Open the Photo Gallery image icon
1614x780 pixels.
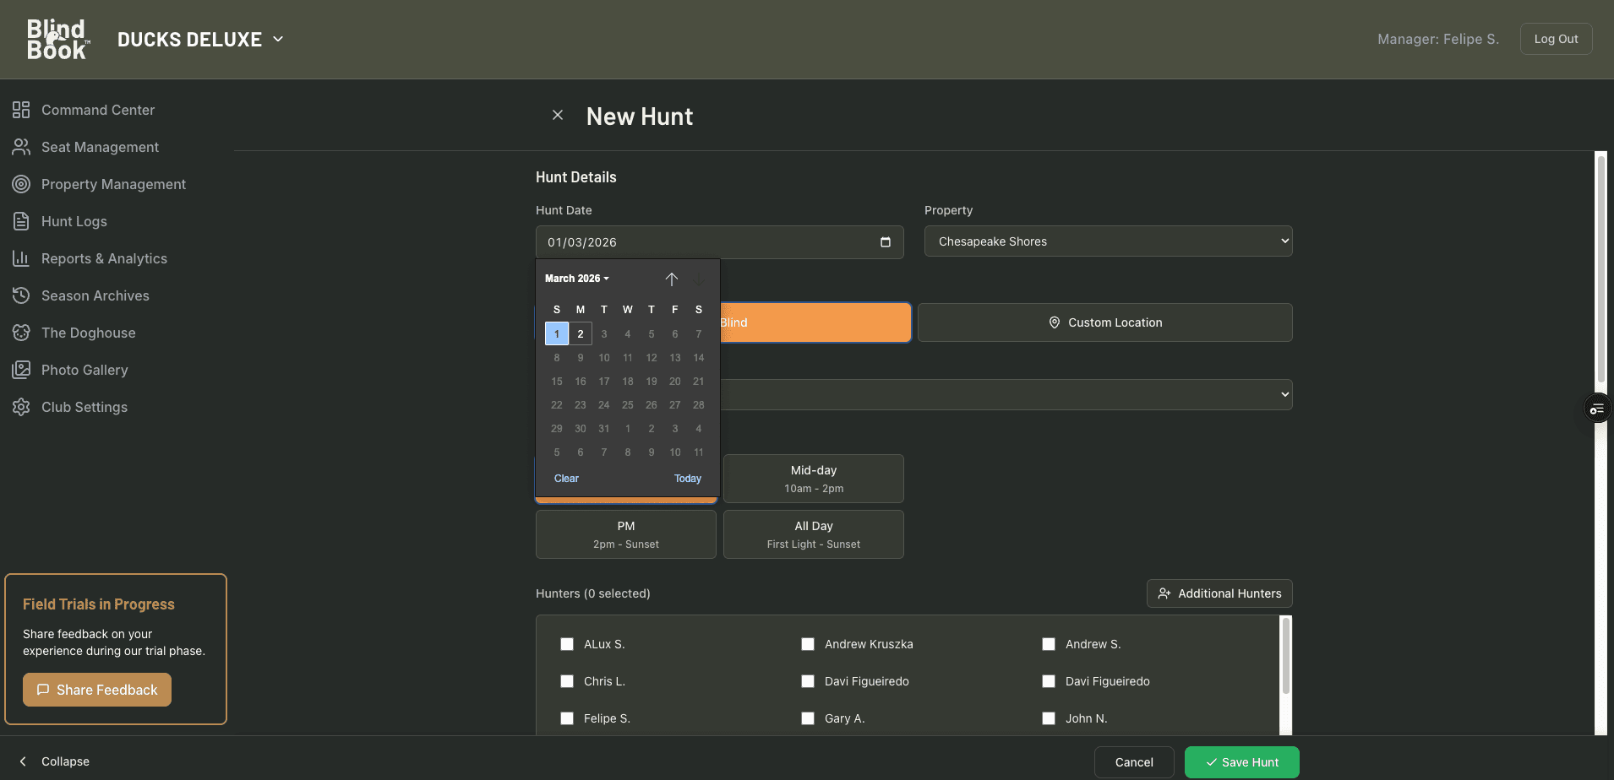coord(22,369)
